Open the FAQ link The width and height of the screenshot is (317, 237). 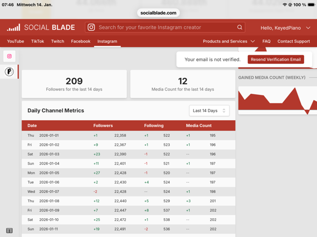[266, 41]
